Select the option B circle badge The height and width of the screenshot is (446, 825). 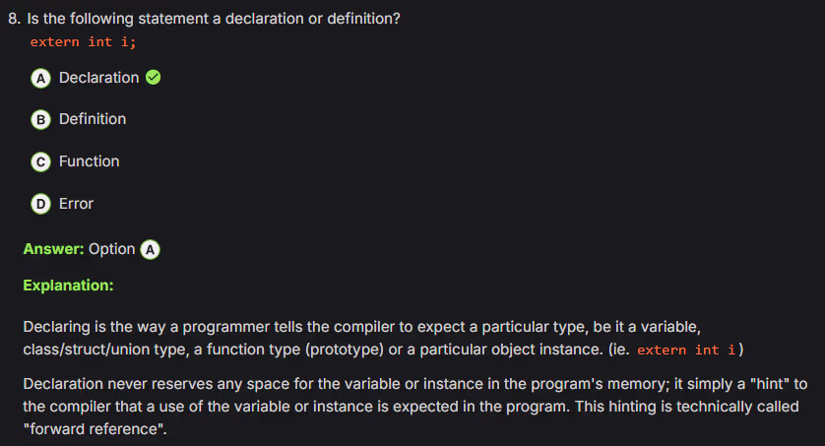click(x=40, y=120)
